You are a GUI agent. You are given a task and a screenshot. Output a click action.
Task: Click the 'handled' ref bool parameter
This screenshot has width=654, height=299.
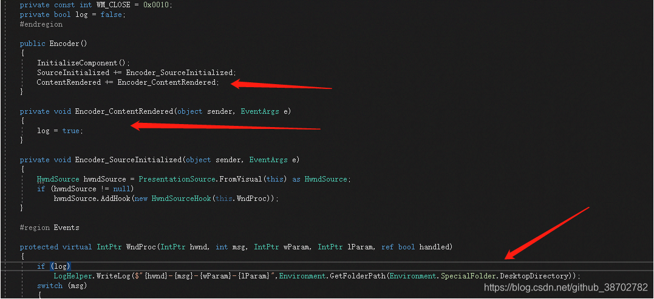[x=435, y=247]
